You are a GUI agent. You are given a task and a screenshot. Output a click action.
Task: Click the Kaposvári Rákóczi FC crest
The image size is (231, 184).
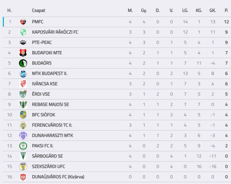[23, 32]
